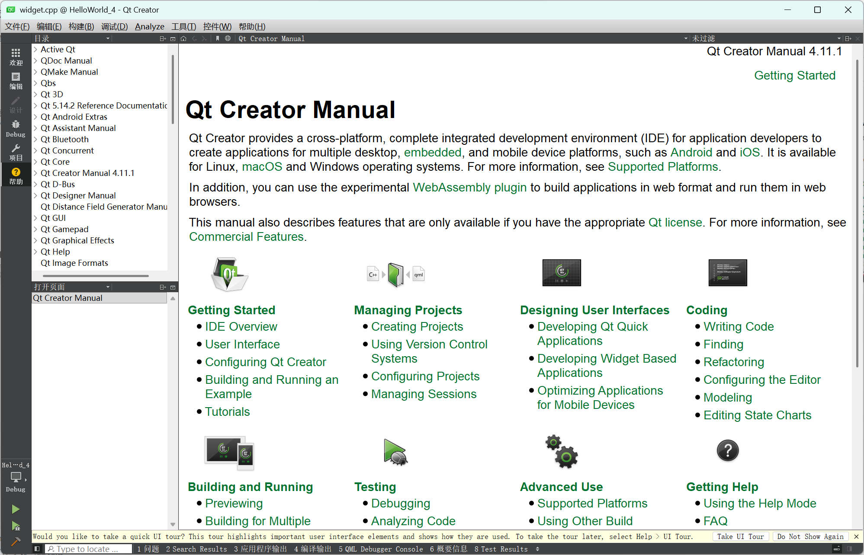
Task: Open the IDE Overview link
Action: tap(241, 327)
